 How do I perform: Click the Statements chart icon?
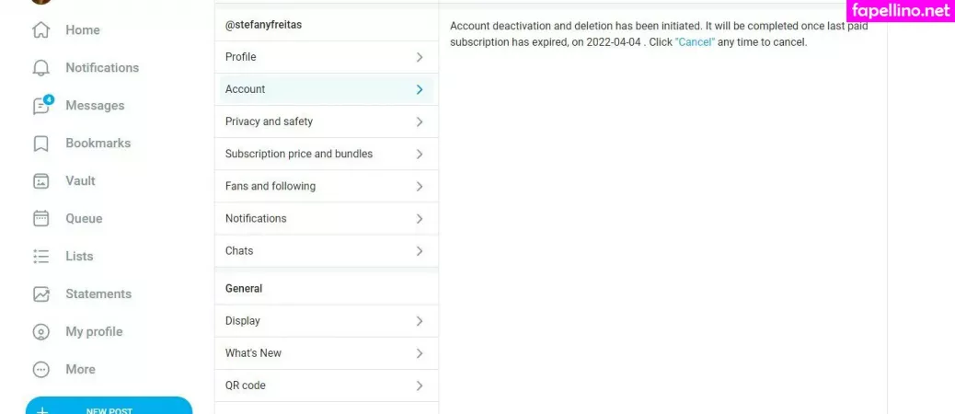[x=40, y=294]
